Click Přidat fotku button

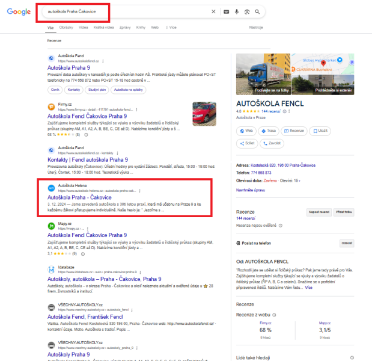[x=344, y=212]
